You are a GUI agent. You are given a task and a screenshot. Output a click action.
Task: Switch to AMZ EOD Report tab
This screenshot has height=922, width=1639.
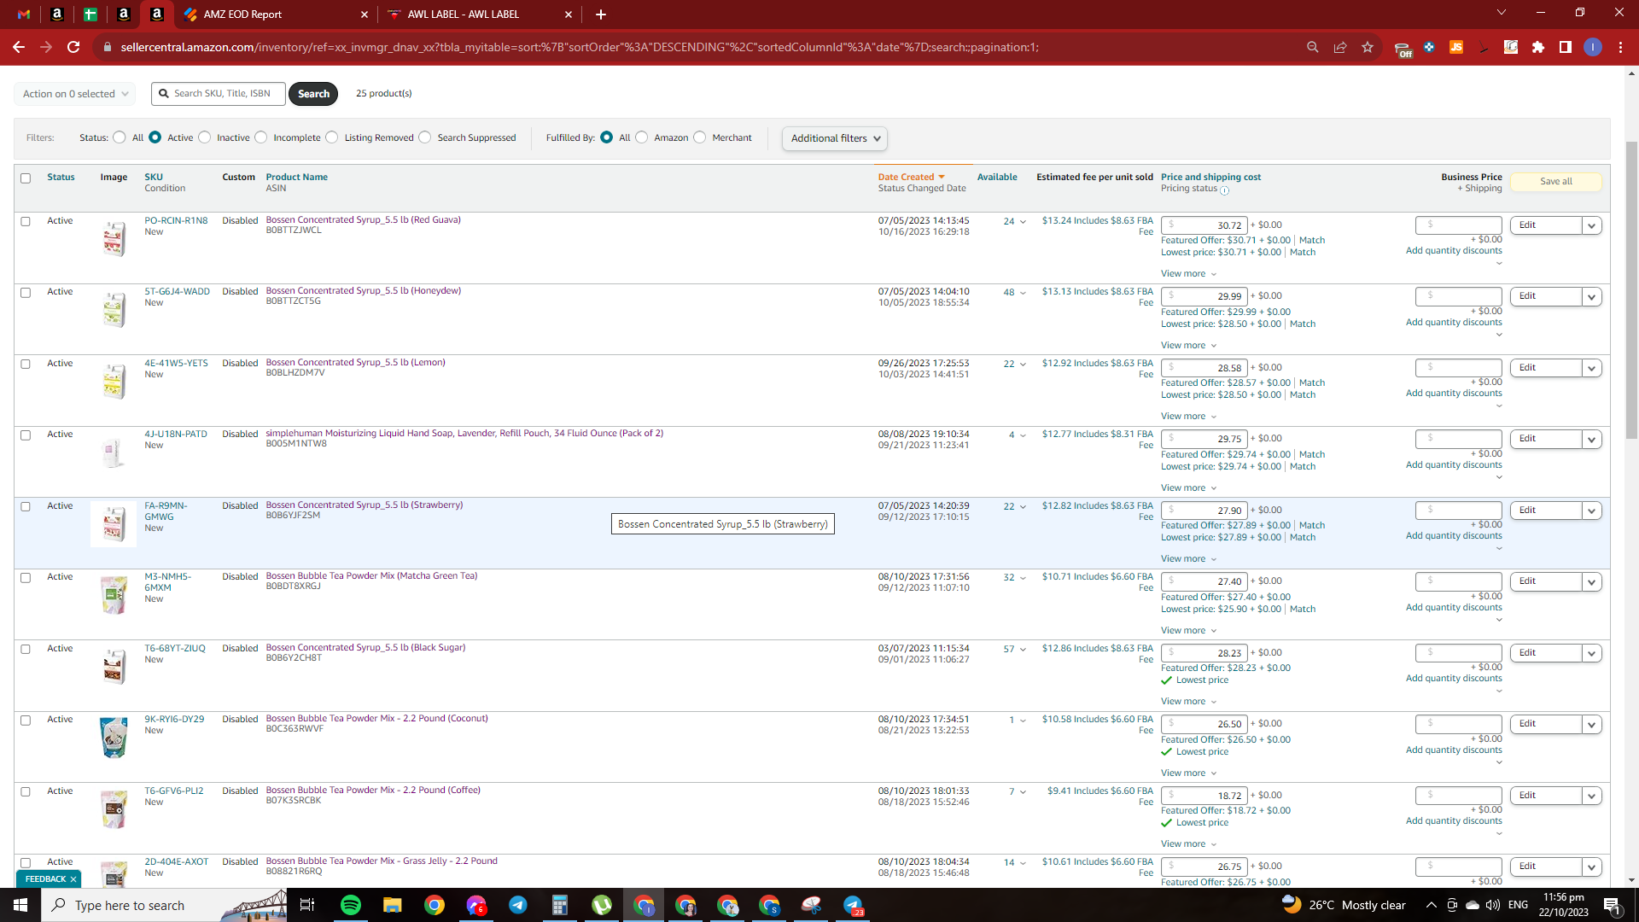[275, 15]
